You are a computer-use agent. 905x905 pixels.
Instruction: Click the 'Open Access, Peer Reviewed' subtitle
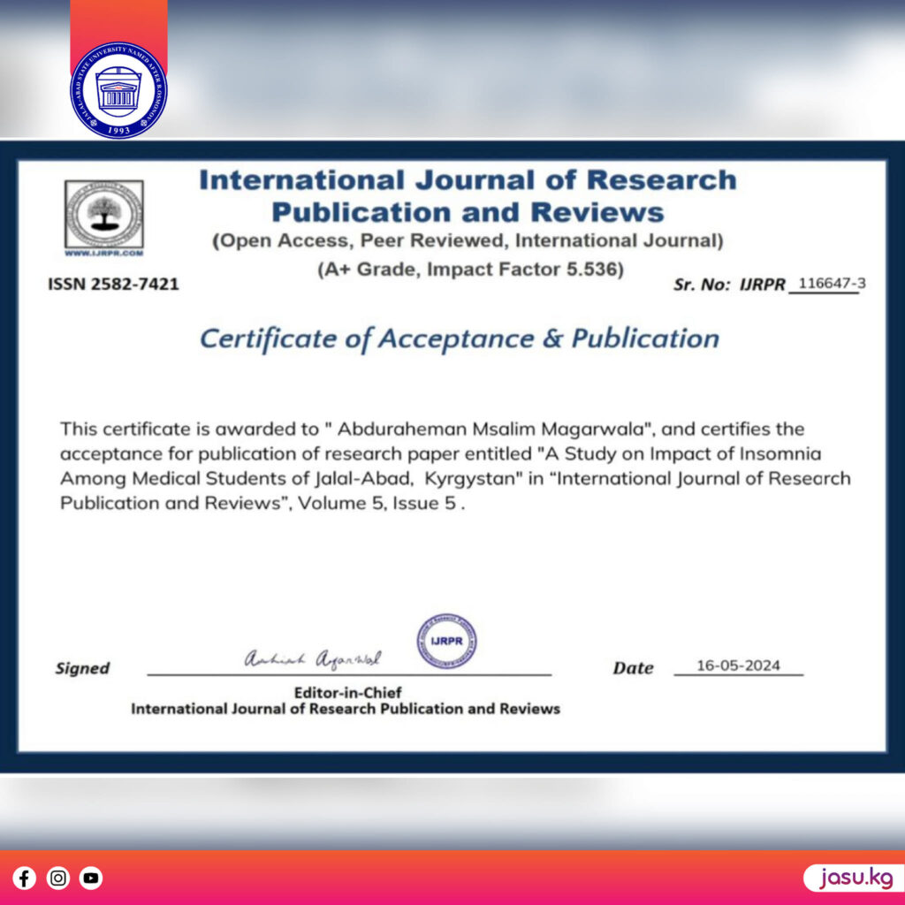coord(468,240)
